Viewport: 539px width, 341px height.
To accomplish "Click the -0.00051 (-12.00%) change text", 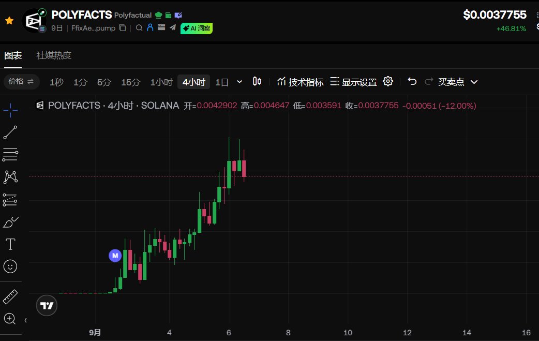I will click(439, 106).
